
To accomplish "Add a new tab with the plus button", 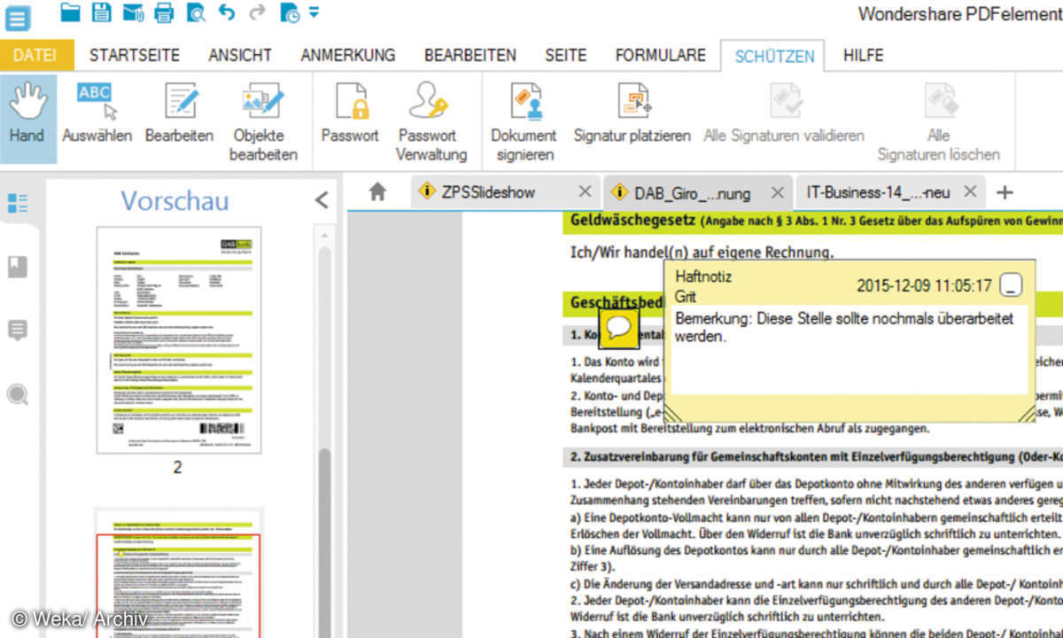I will [x=1005, y=191].
